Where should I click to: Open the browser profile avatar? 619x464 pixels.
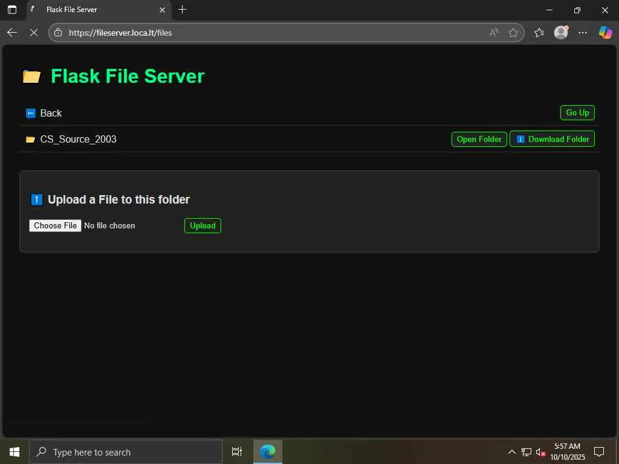[561, 33]
